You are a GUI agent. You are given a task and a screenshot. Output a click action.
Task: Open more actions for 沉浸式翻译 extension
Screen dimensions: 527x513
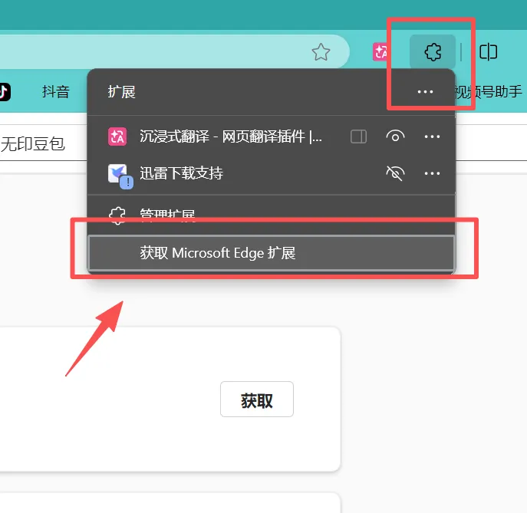click(432, 136)
